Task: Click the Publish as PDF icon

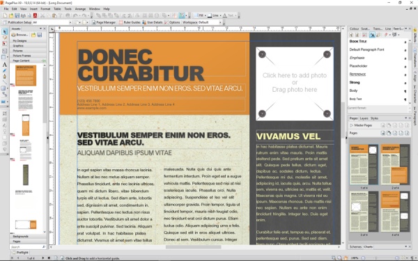Action: point(35,15)
